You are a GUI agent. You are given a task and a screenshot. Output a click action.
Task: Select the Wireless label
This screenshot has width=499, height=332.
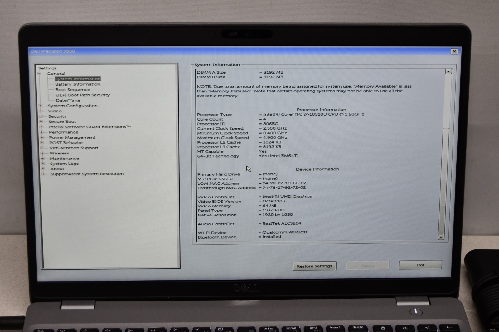tap(59, 153)
